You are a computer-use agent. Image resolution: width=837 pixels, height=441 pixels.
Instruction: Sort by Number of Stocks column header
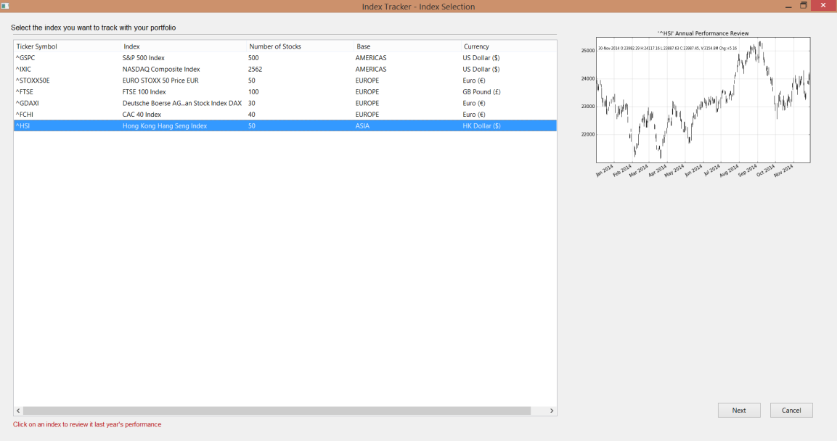pyautogui.click(x=300, y=46)
